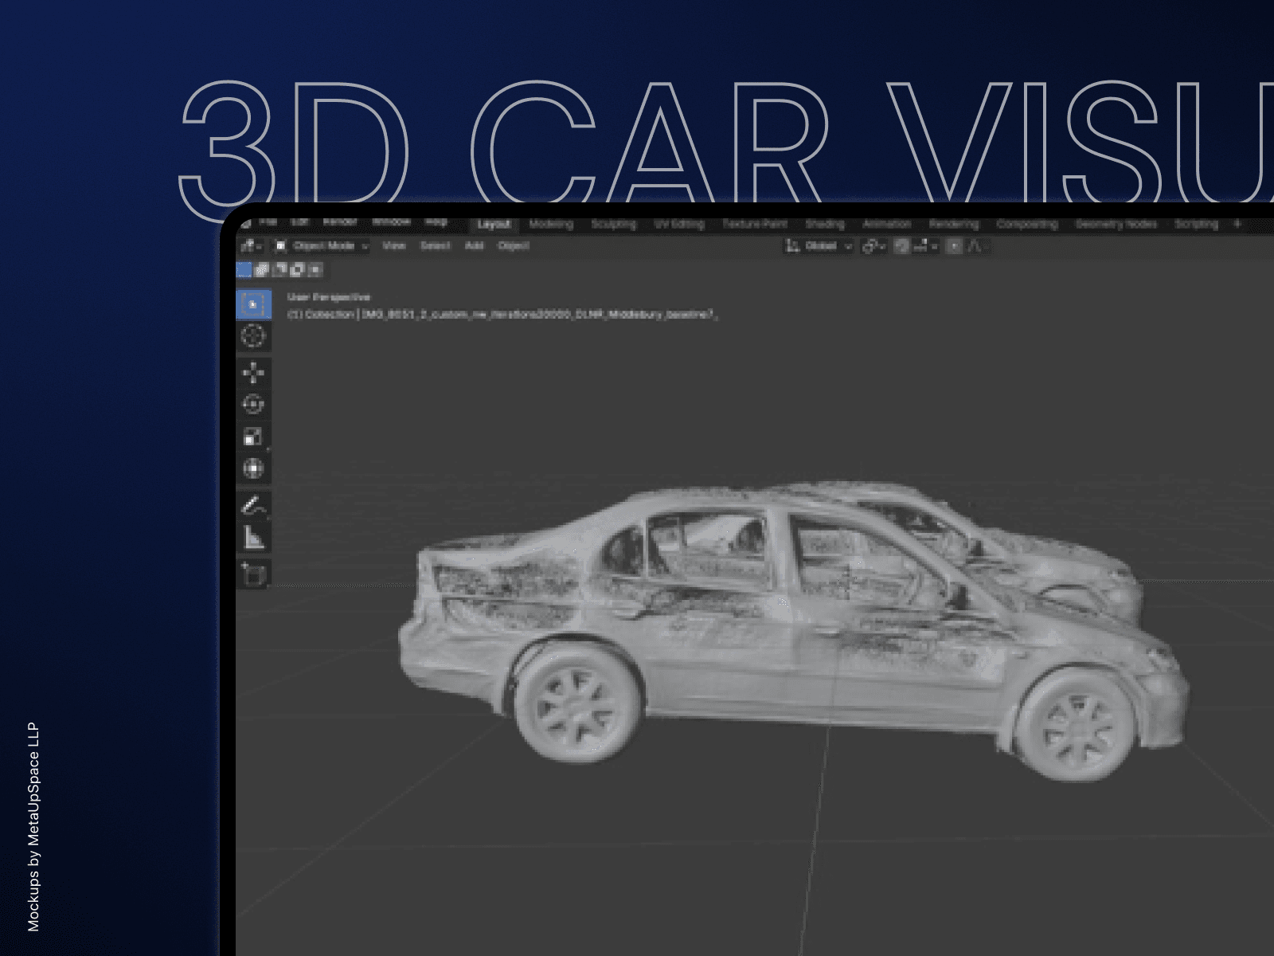Pick the Rotate tool
1274x956 pixels.
253,405
